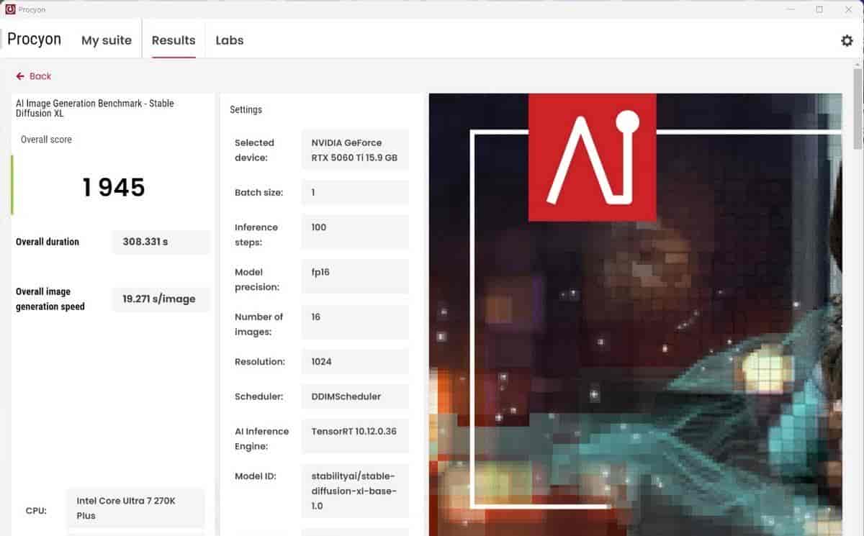Select NVIDIA GeForce RTX 5060 Ti device value
This screenshot has width=864, height=536.
(355, 150)
